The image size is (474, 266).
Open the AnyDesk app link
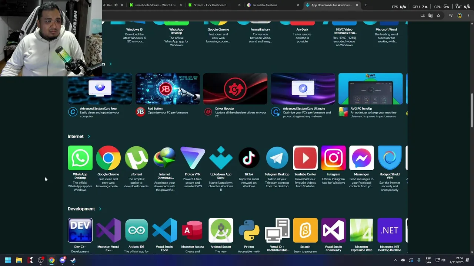pos(302,30)
